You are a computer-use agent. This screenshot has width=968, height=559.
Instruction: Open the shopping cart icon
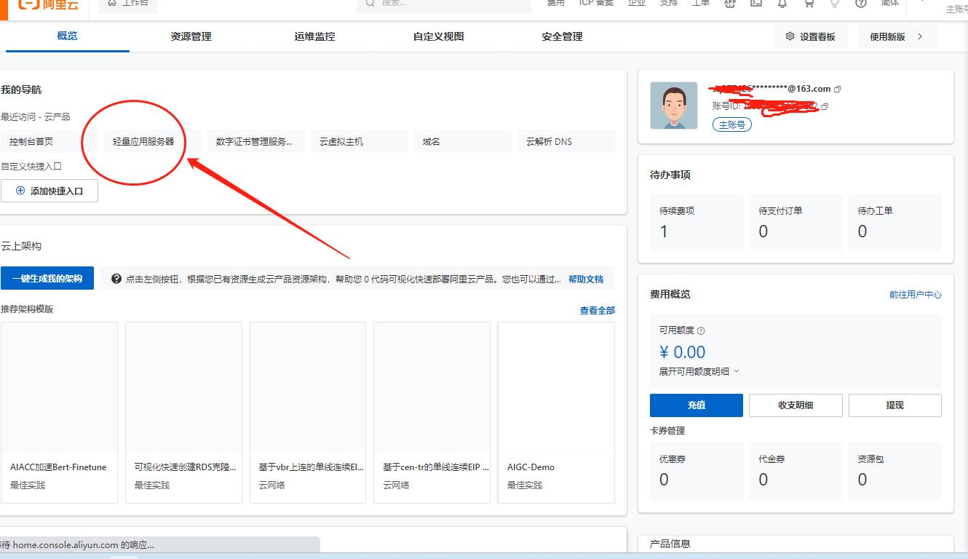(809, 4)
